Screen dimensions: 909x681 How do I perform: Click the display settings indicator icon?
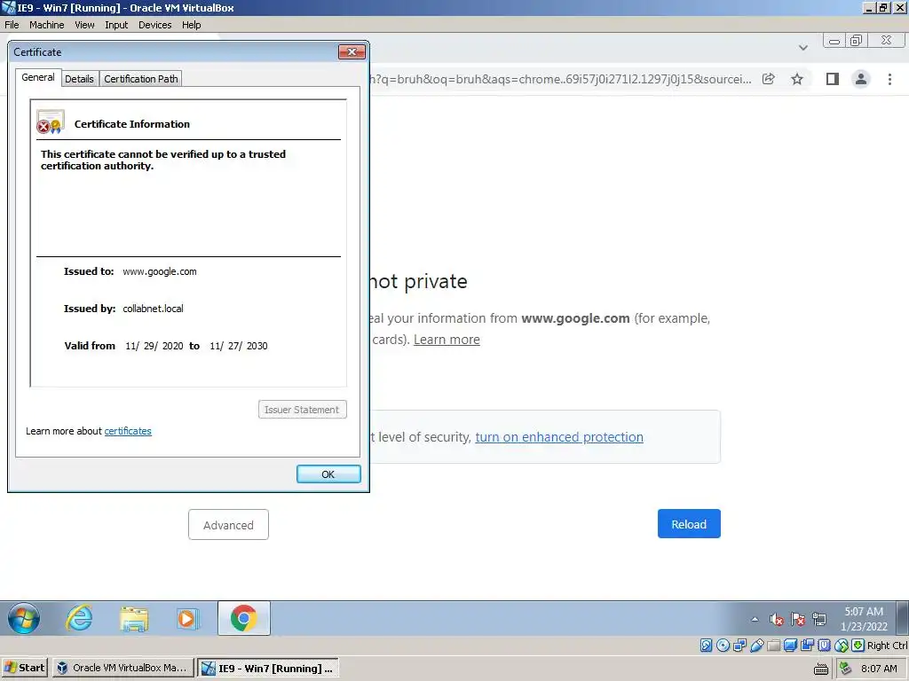790,646
